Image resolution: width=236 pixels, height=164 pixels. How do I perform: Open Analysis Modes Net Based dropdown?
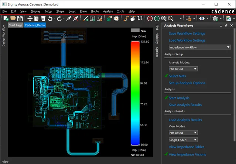(183, 69)
